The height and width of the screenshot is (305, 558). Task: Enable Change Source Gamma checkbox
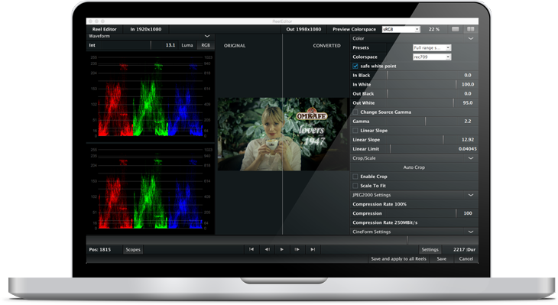point(355,112)
